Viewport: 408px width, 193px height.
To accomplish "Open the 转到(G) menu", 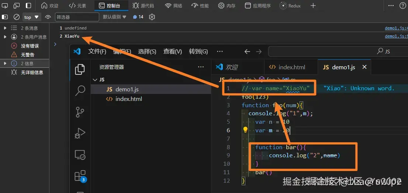I will pyautogui.click(x=198, y=52).
